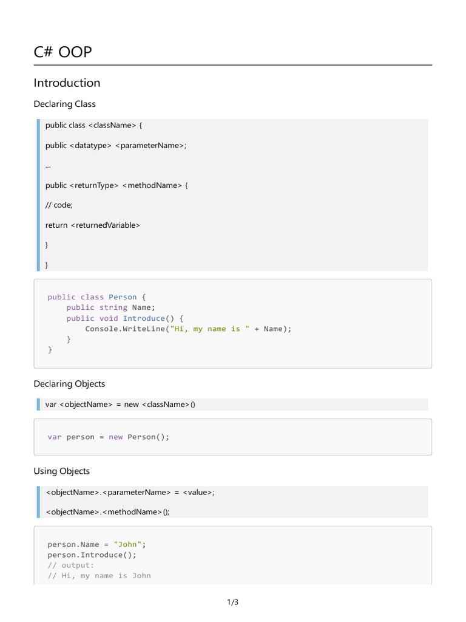Click the "Introduction" section heading
This screenshot has height=622, width=466.
[67, 83]
